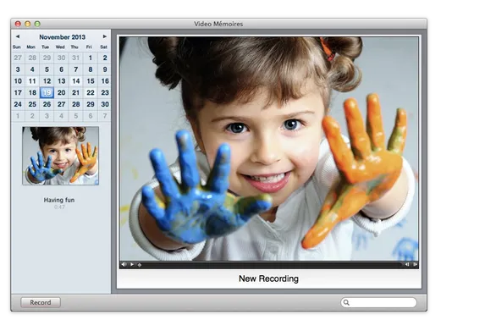Step forward one frame in the video
The height and width of the screenshot is (331, 496).
415,265
